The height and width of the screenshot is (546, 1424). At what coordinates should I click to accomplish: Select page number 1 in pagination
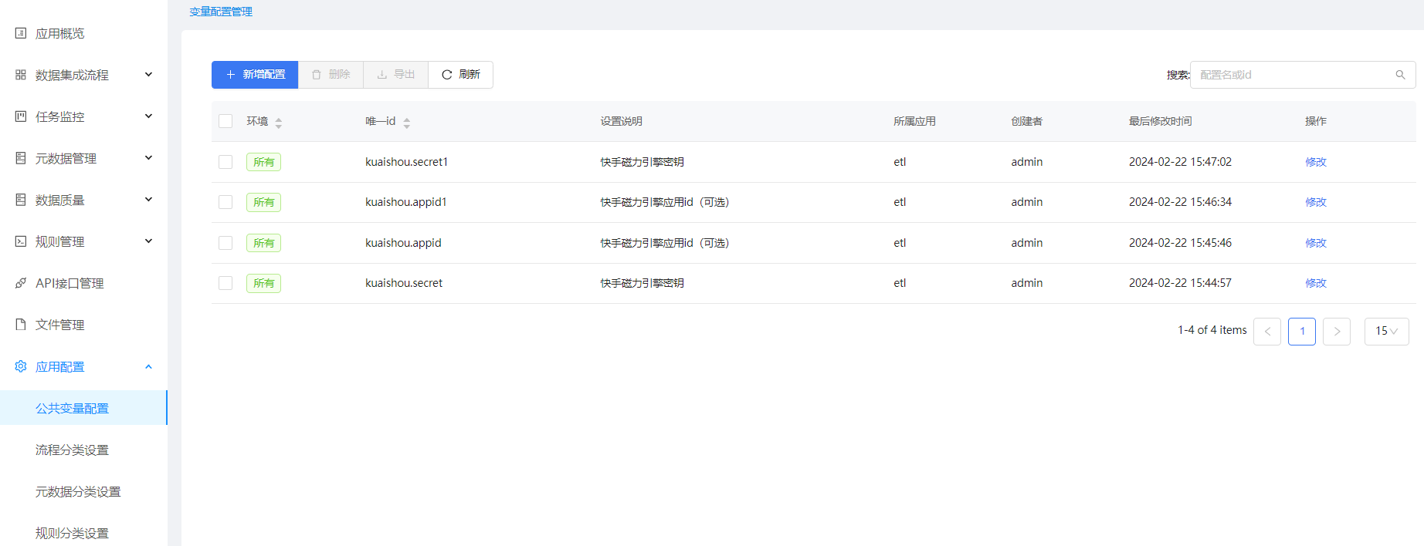point(1302,332)
